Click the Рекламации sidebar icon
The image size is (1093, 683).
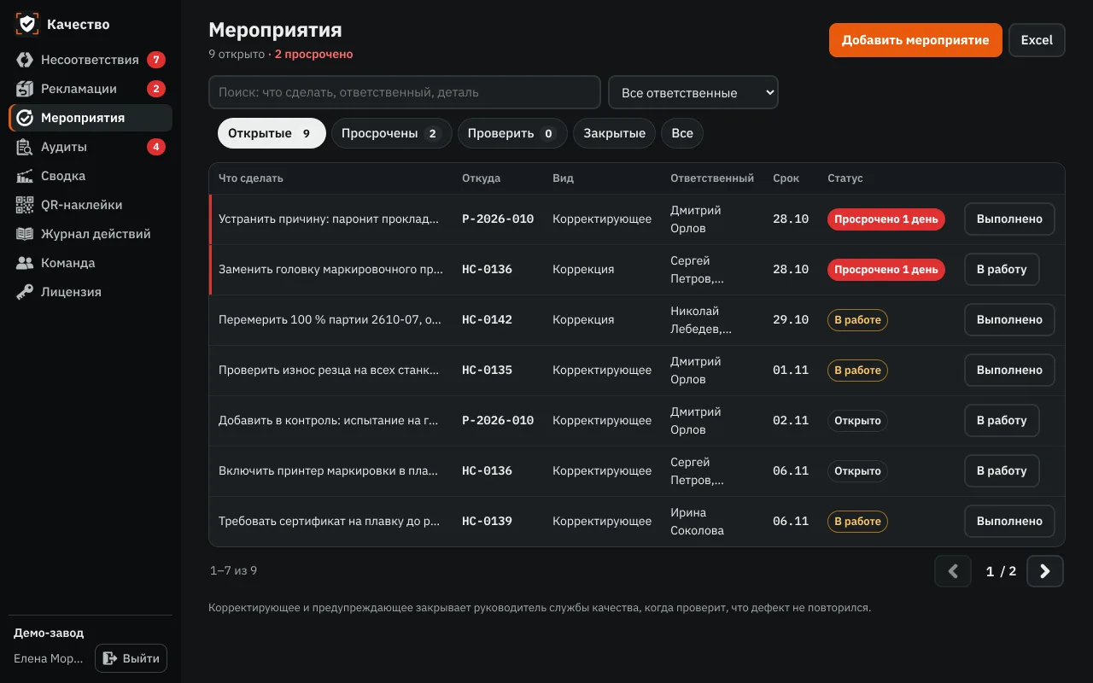click(25, 89)
